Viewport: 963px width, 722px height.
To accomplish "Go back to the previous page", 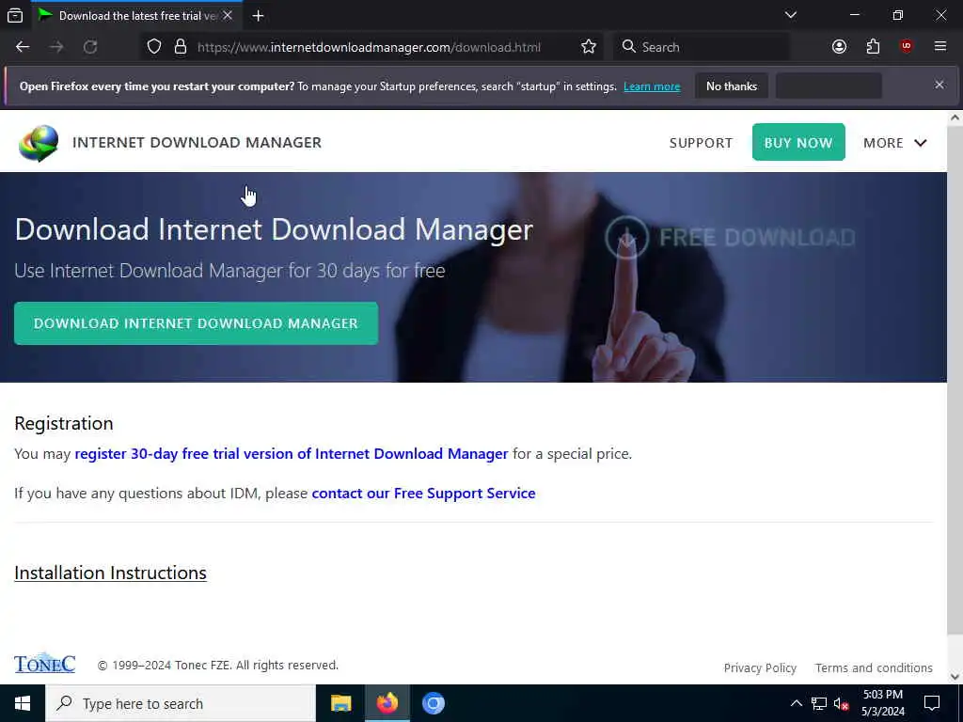I will 23,47.
